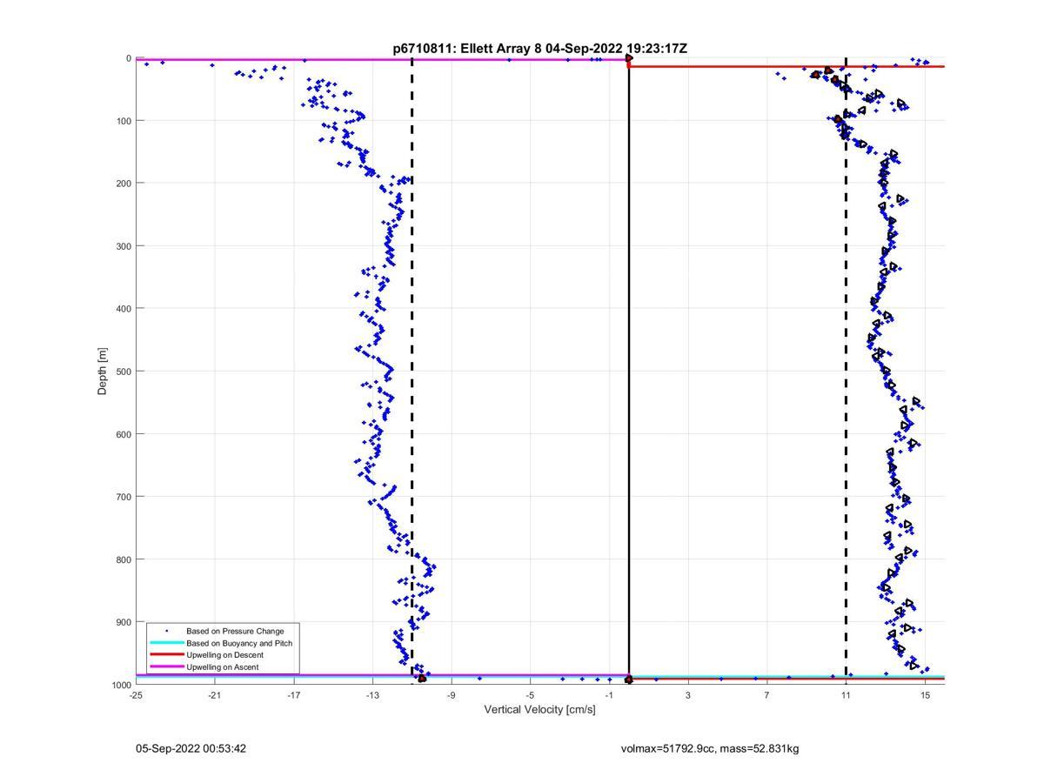Select legend entry 'Upwelling on Ascent'

pyautogui.click(x=222, y=667)
